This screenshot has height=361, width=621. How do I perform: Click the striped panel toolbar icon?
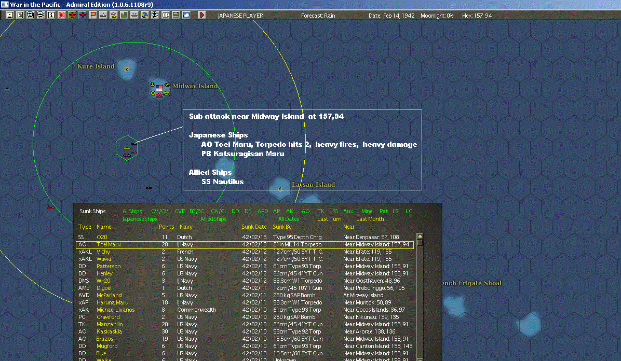[x=176, y=15]
